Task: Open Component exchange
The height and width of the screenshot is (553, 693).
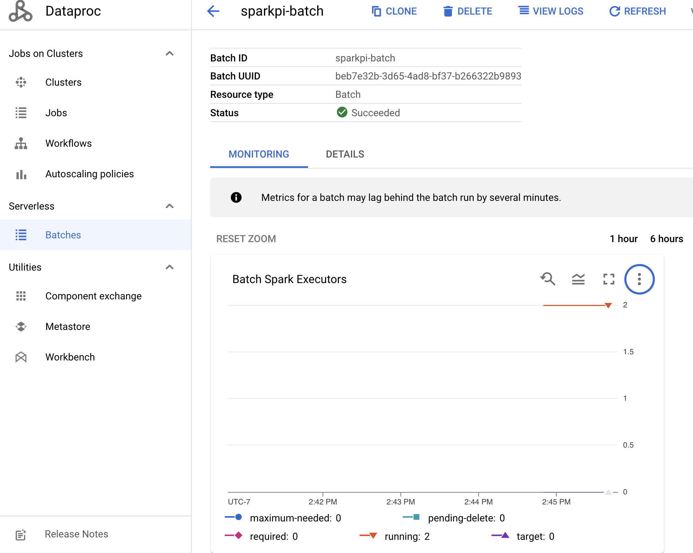Action: (x=93, y=296)
